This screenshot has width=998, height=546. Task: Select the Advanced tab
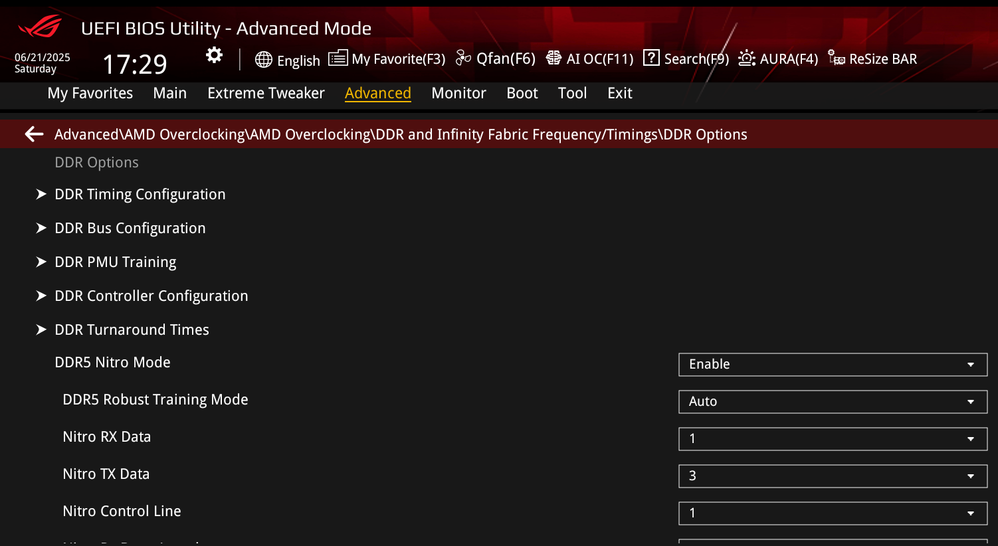click(x=378, y=93)
